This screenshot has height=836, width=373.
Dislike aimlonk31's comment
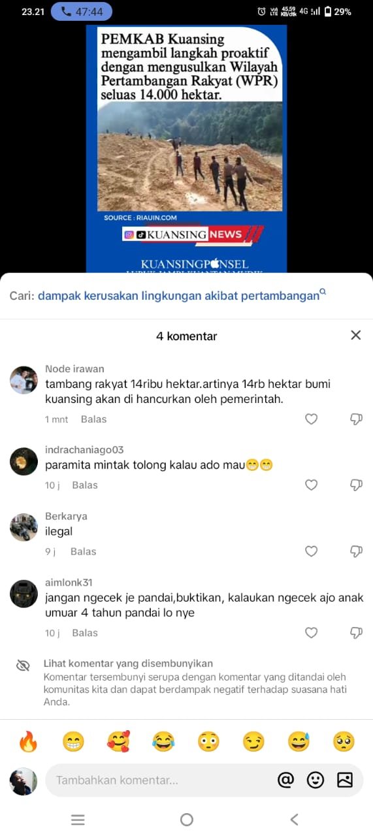[356, 633]
